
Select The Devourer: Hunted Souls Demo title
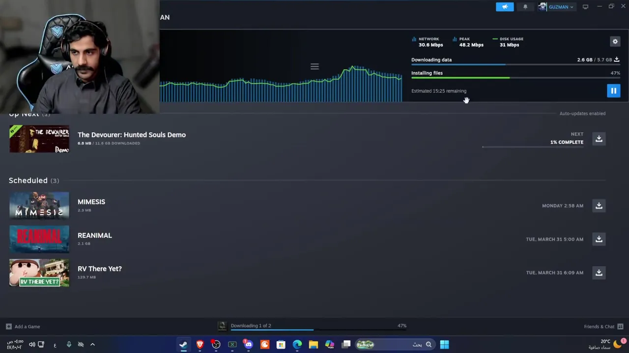(x=132, y=135)
